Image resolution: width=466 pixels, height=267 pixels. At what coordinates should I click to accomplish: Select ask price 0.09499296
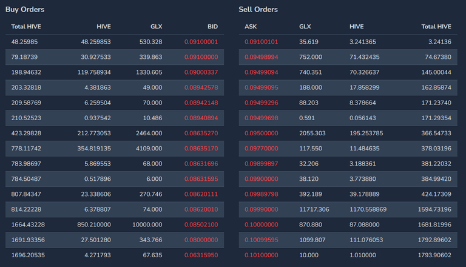click(262, 103)
